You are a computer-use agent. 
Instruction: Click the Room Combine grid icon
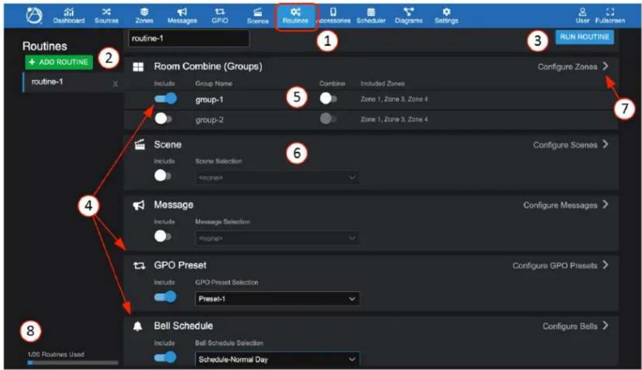click(138, 67)
